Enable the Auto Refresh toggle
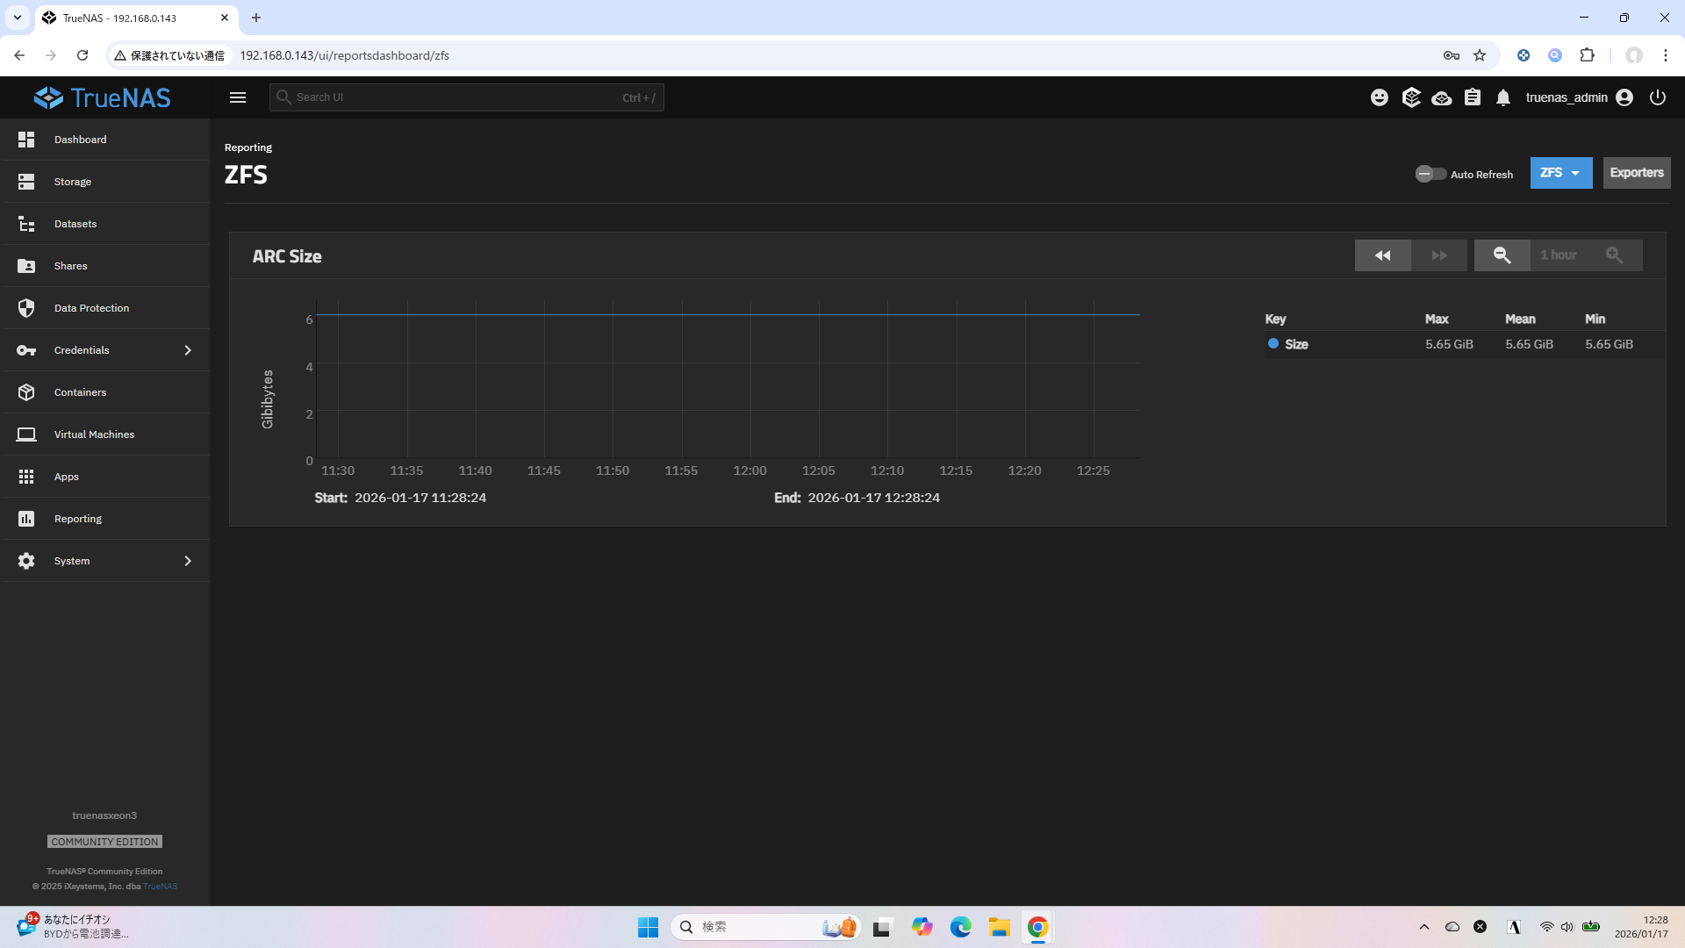 1430,174
